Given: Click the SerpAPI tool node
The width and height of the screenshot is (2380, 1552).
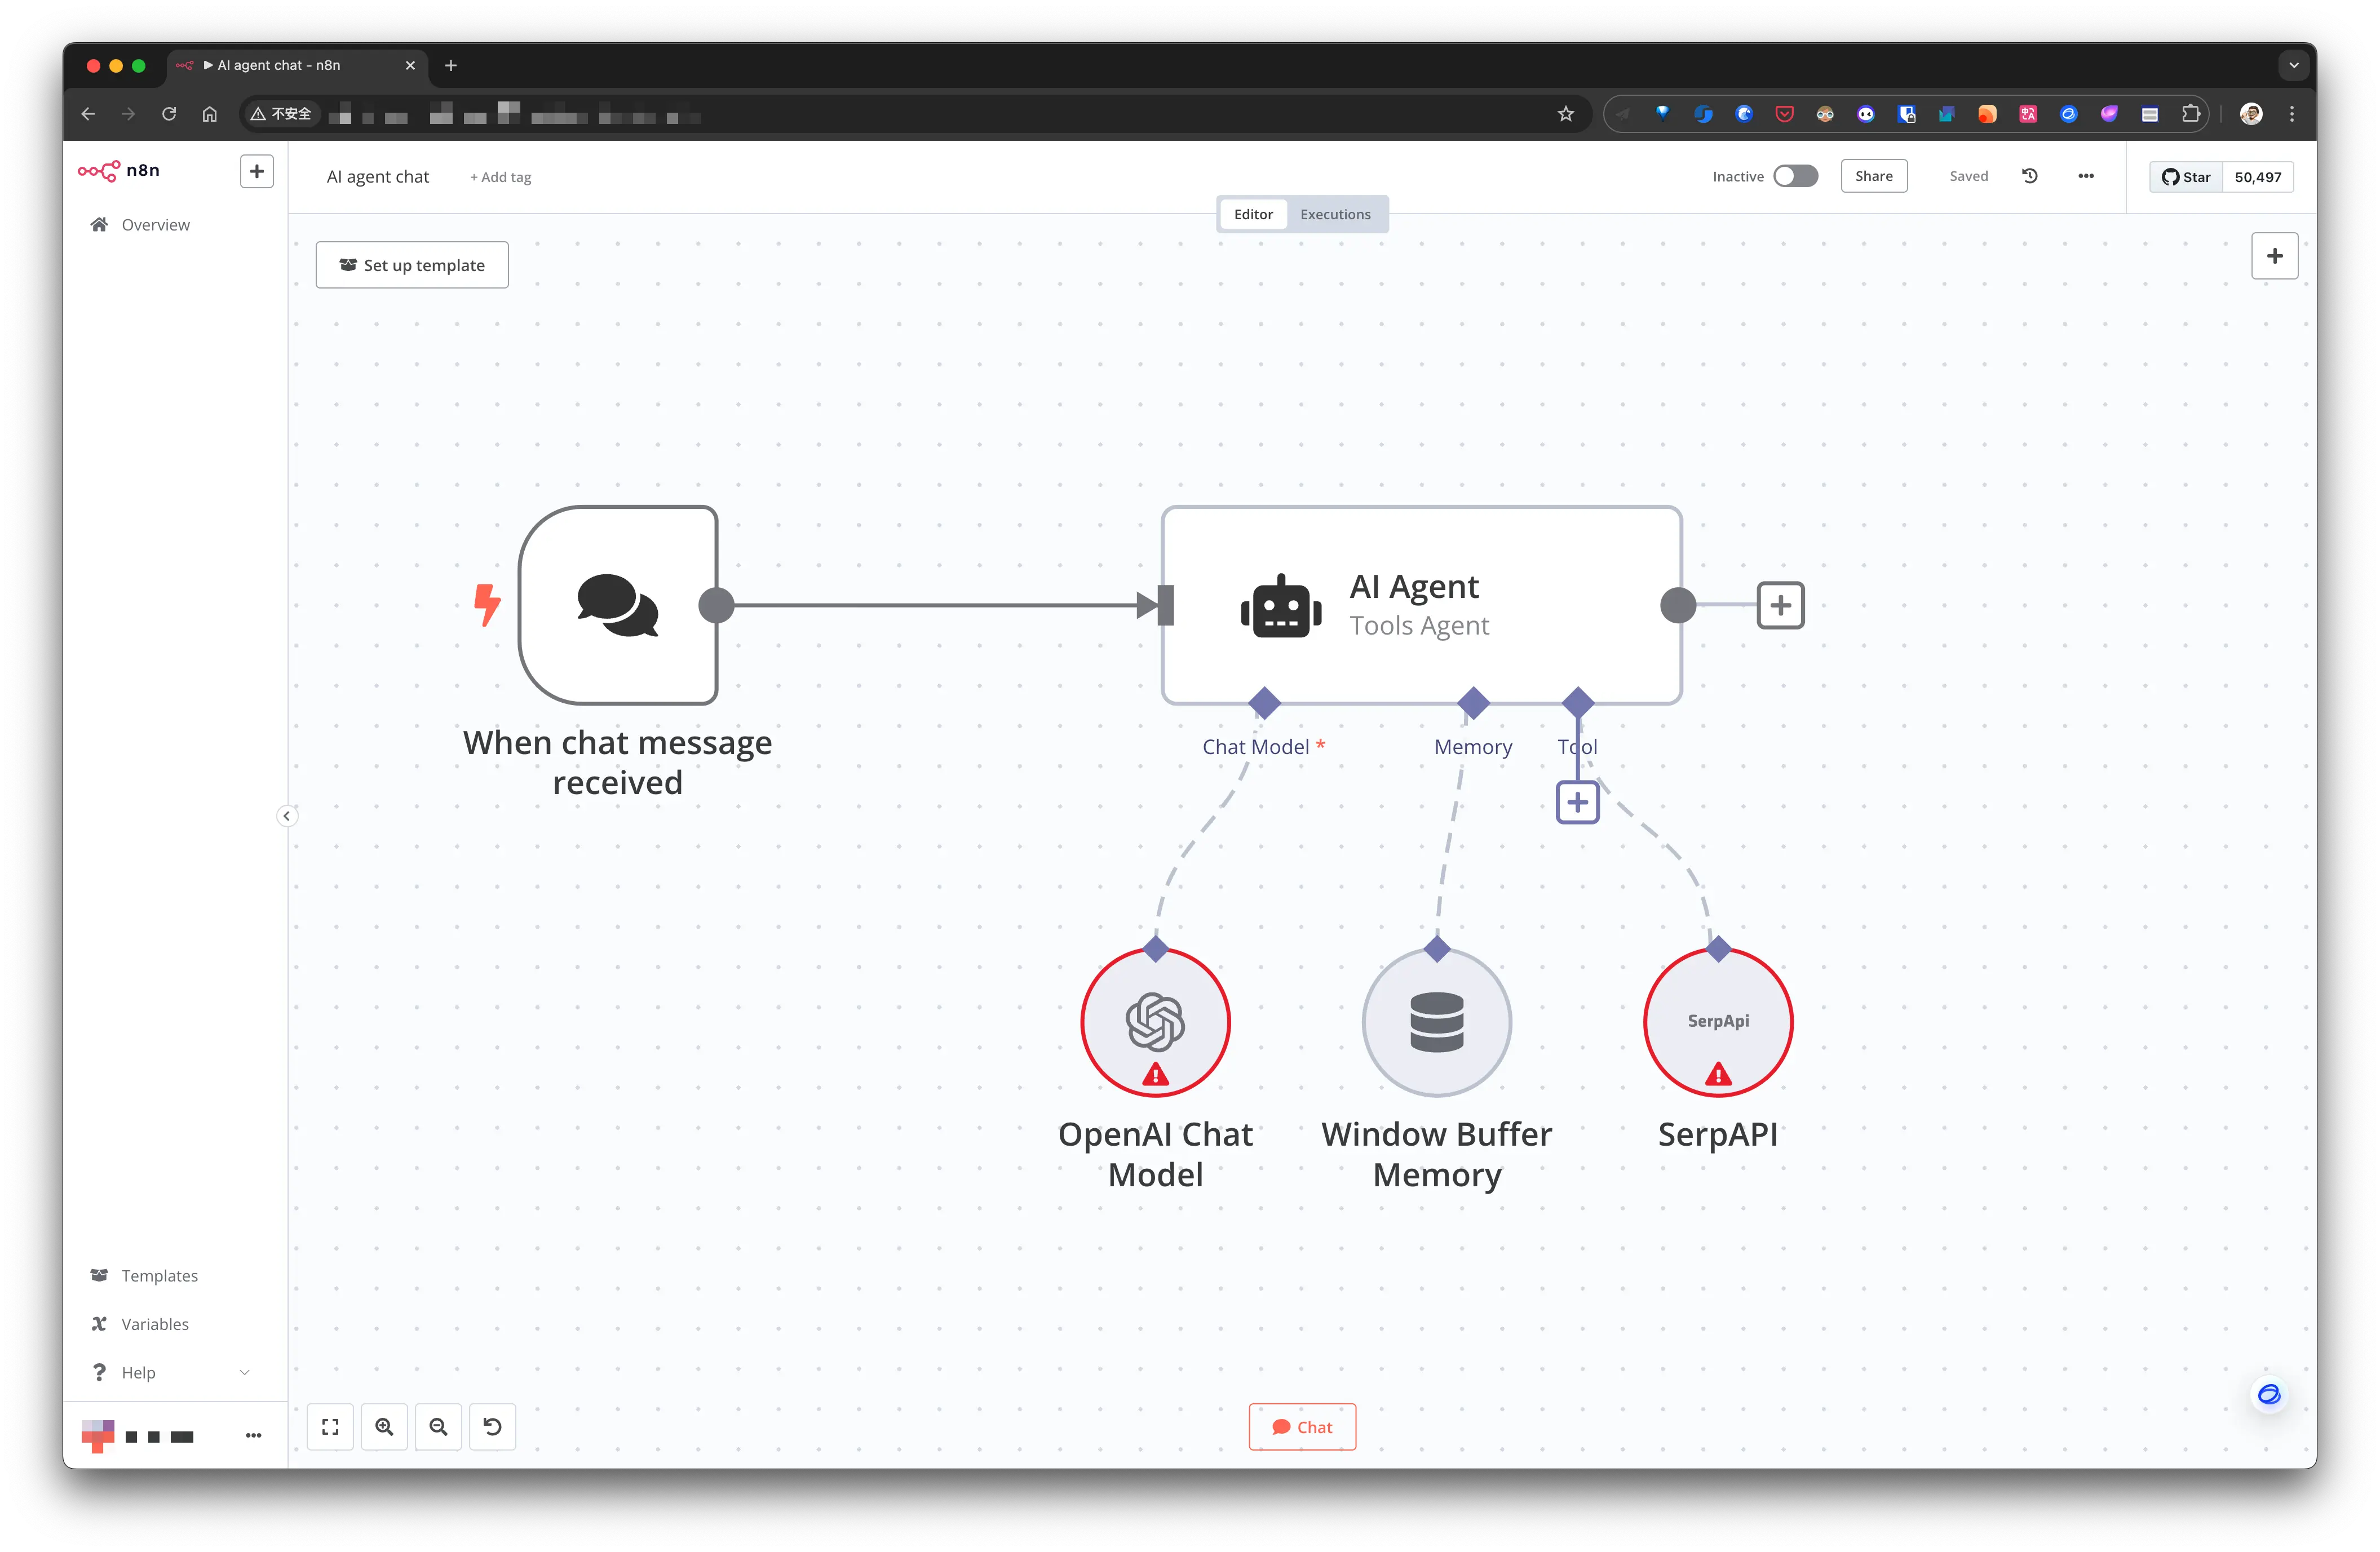Looking at the screenshot, I should [1717, 1022].
